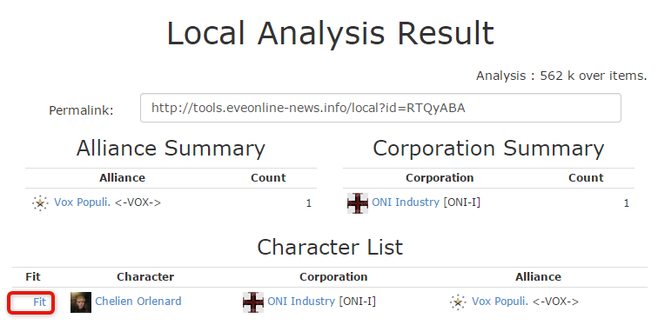
Task: Click the <-VOX-> ticker in Character List
Action: coord(555,302)
